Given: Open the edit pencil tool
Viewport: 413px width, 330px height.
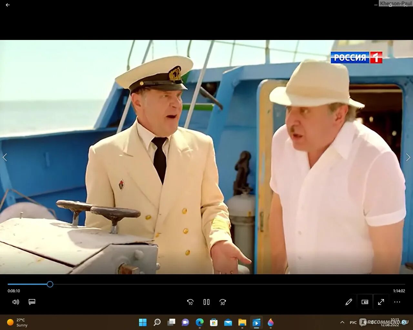Looking at the screenshot, I should [349, 302].
